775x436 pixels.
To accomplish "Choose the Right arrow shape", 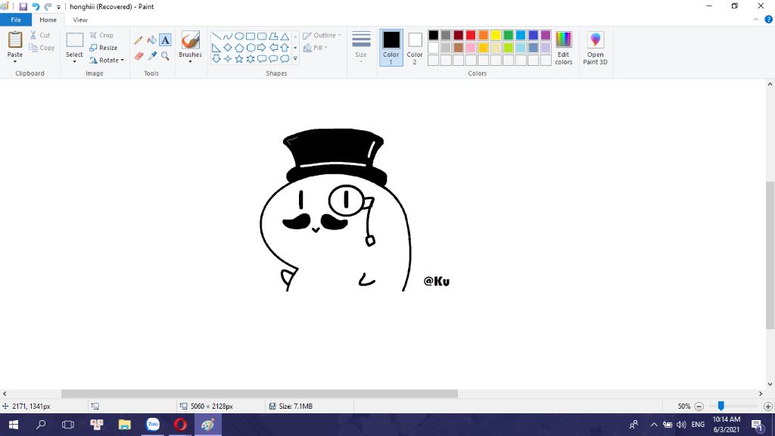I will (261, 48).
